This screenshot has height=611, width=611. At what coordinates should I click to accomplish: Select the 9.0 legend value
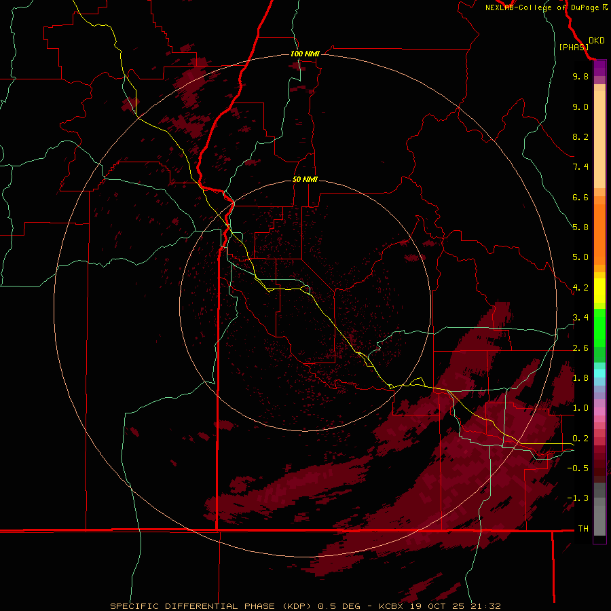(580, 107)
